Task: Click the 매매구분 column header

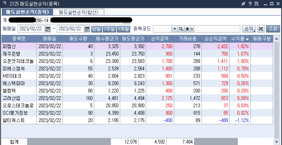Action: pyautogui.click(x=262, y=39)
